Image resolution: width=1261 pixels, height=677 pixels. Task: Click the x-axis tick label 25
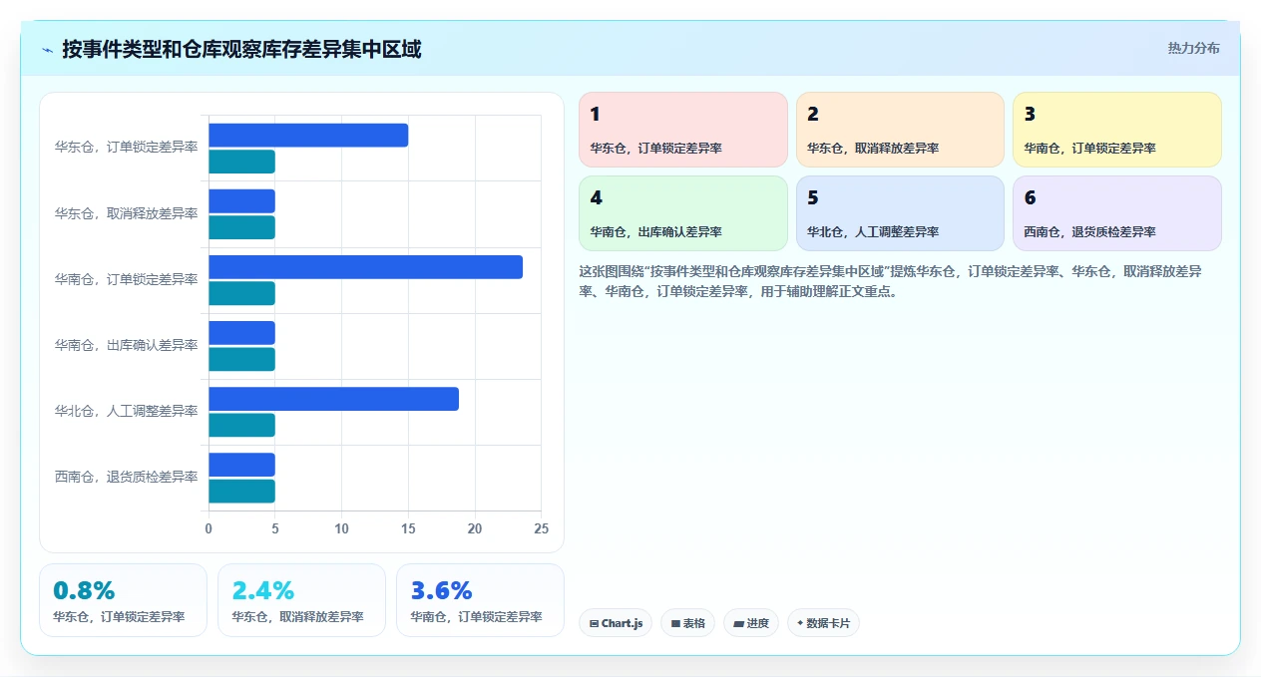tap(542, 529)
